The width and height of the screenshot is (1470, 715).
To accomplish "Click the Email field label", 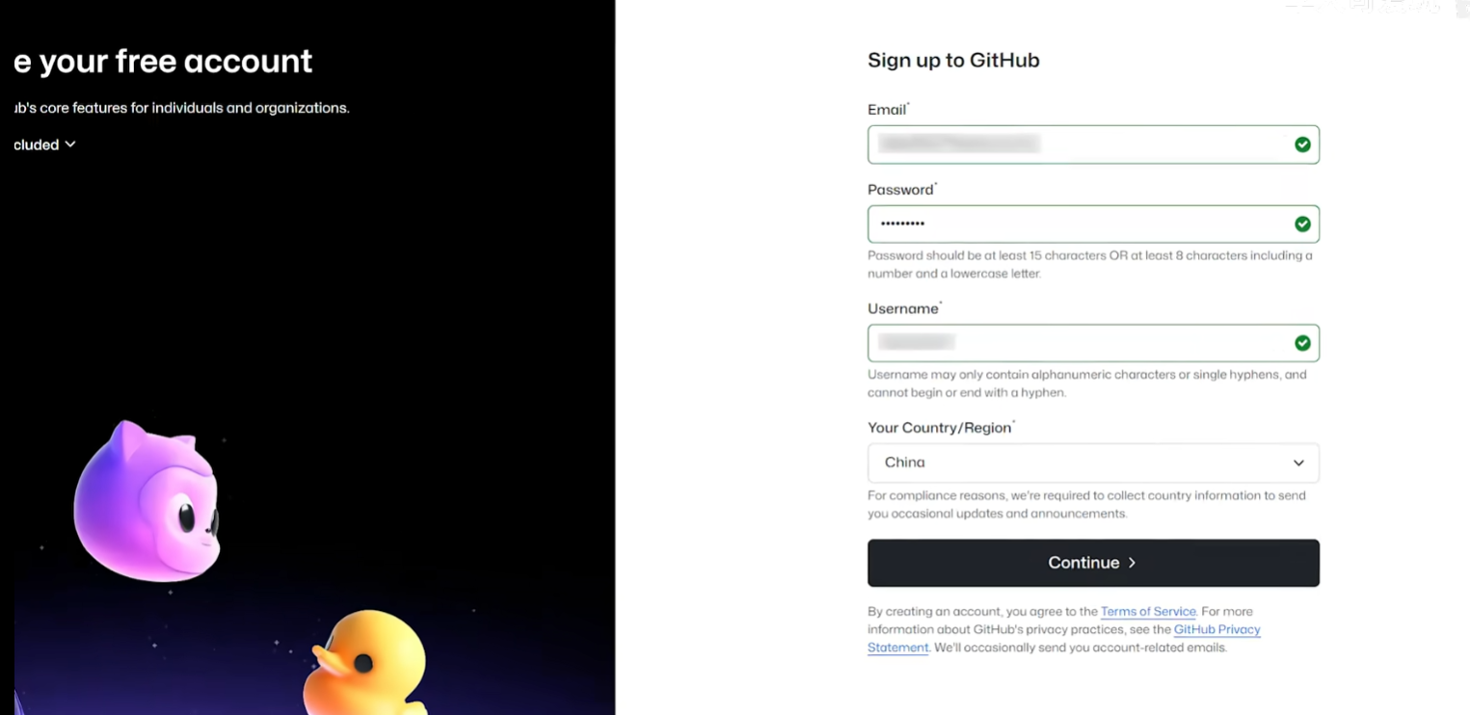I will [x=886, y=110].
